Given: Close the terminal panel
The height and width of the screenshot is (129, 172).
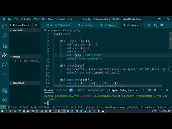Looking at the screenshot, I should pyautogui.click(x=167, y=90).
